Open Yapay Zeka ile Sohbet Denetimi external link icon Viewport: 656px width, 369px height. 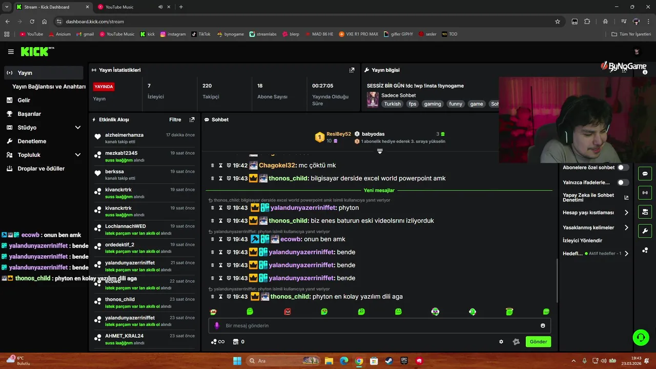(626, 197)
